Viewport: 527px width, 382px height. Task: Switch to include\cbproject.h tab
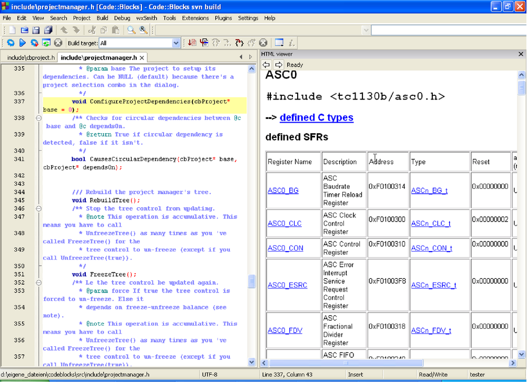pos(31,58)
